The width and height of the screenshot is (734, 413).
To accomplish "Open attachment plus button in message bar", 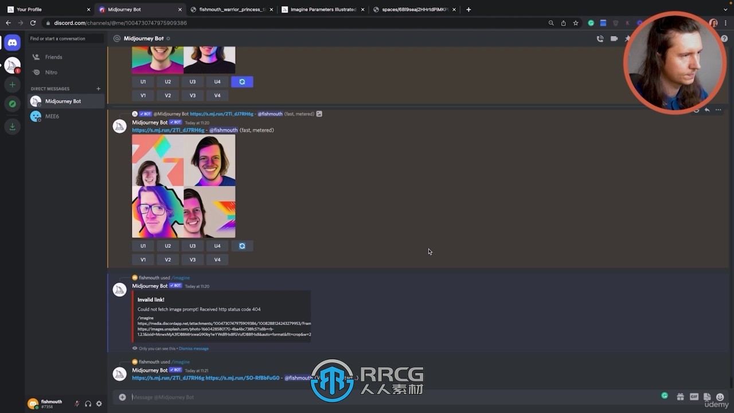I will [x=122, y=397].
